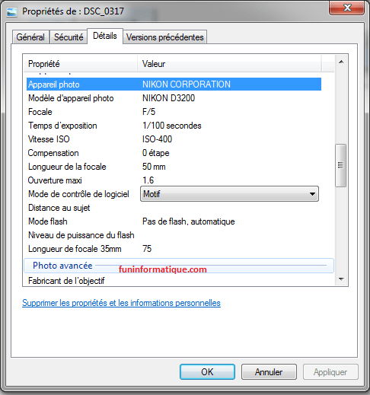Click the Propriété column header

coord(81,64)
